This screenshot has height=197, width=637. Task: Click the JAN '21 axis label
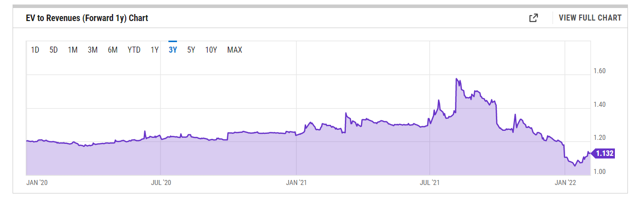(296, 183)
